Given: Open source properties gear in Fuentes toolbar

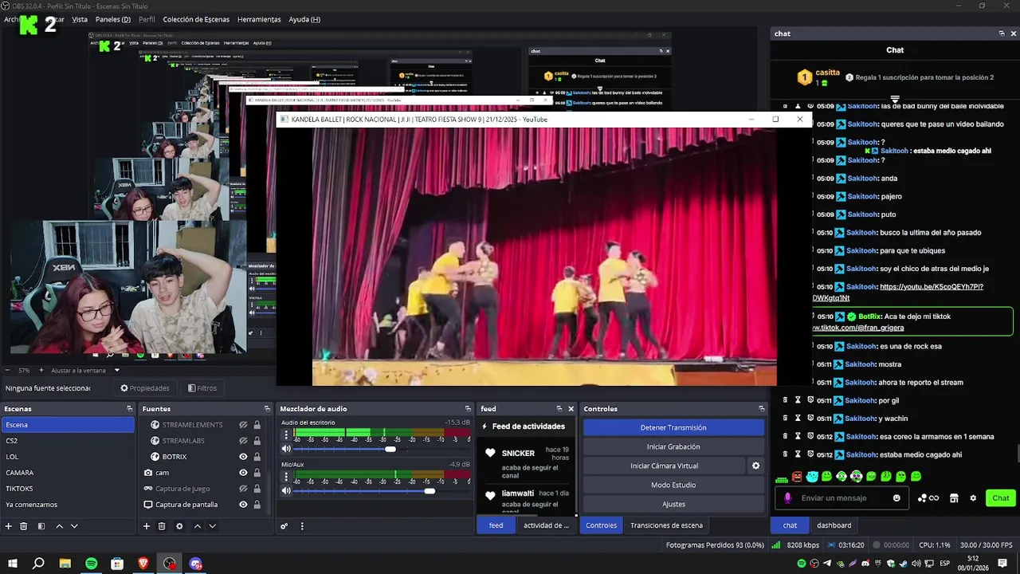Looking at the screenshot, I should pos(179,526).
